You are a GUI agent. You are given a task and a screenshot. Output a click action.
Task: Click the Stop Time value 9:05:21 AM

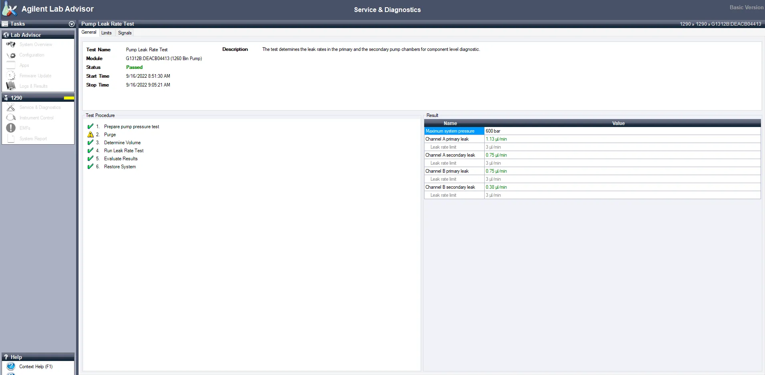pos(159,85)
